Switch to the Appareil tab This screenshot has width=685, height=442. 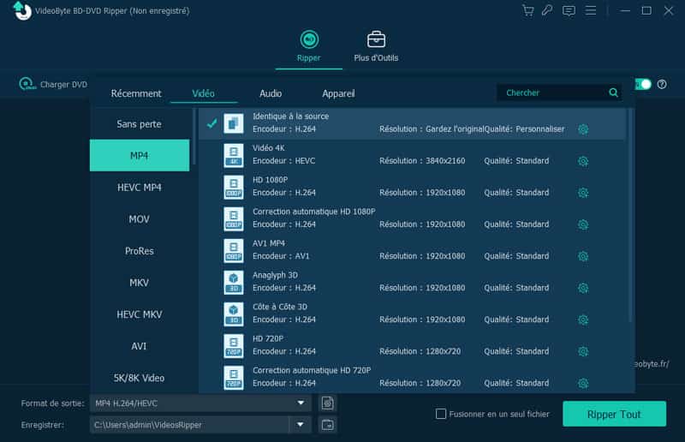pos(338,93)
